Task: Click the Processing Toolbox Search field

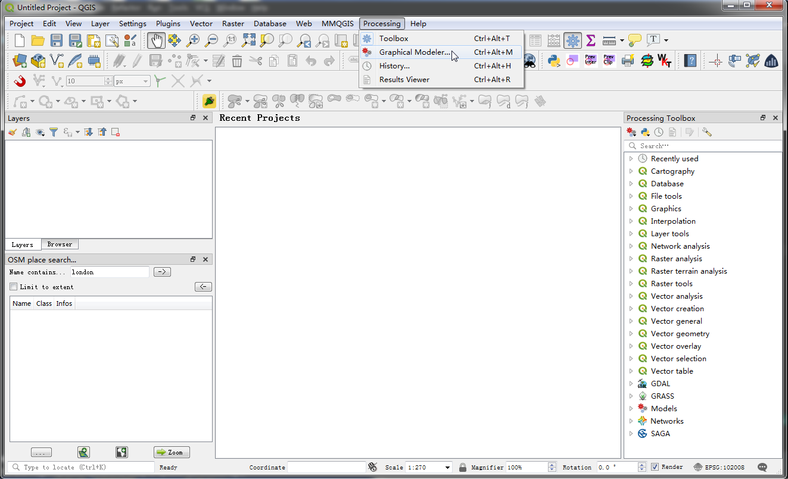Action: click(x=703, y=146)
